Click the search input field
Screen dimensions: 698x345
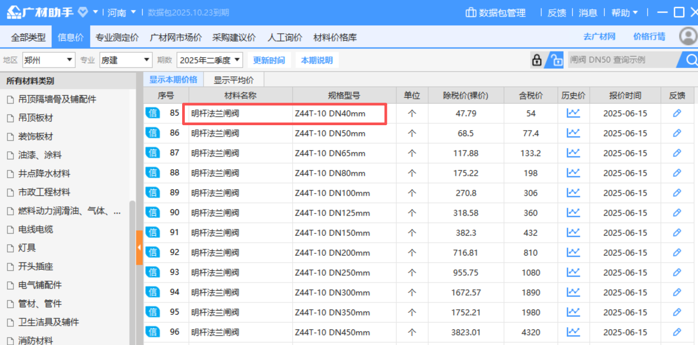tap(623, 60)
